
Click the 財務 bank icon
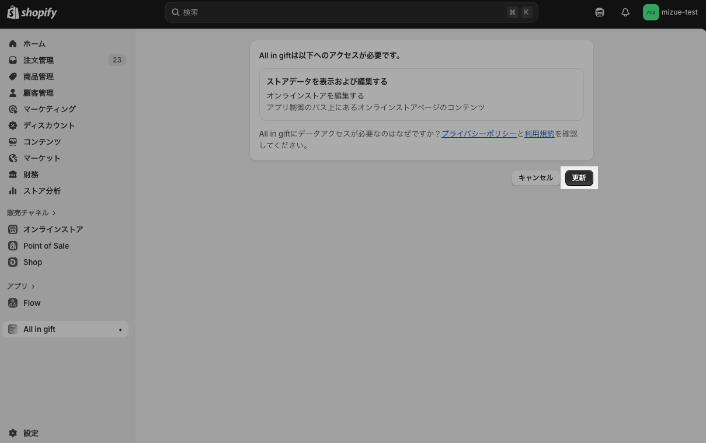click(x=13, y=175)
